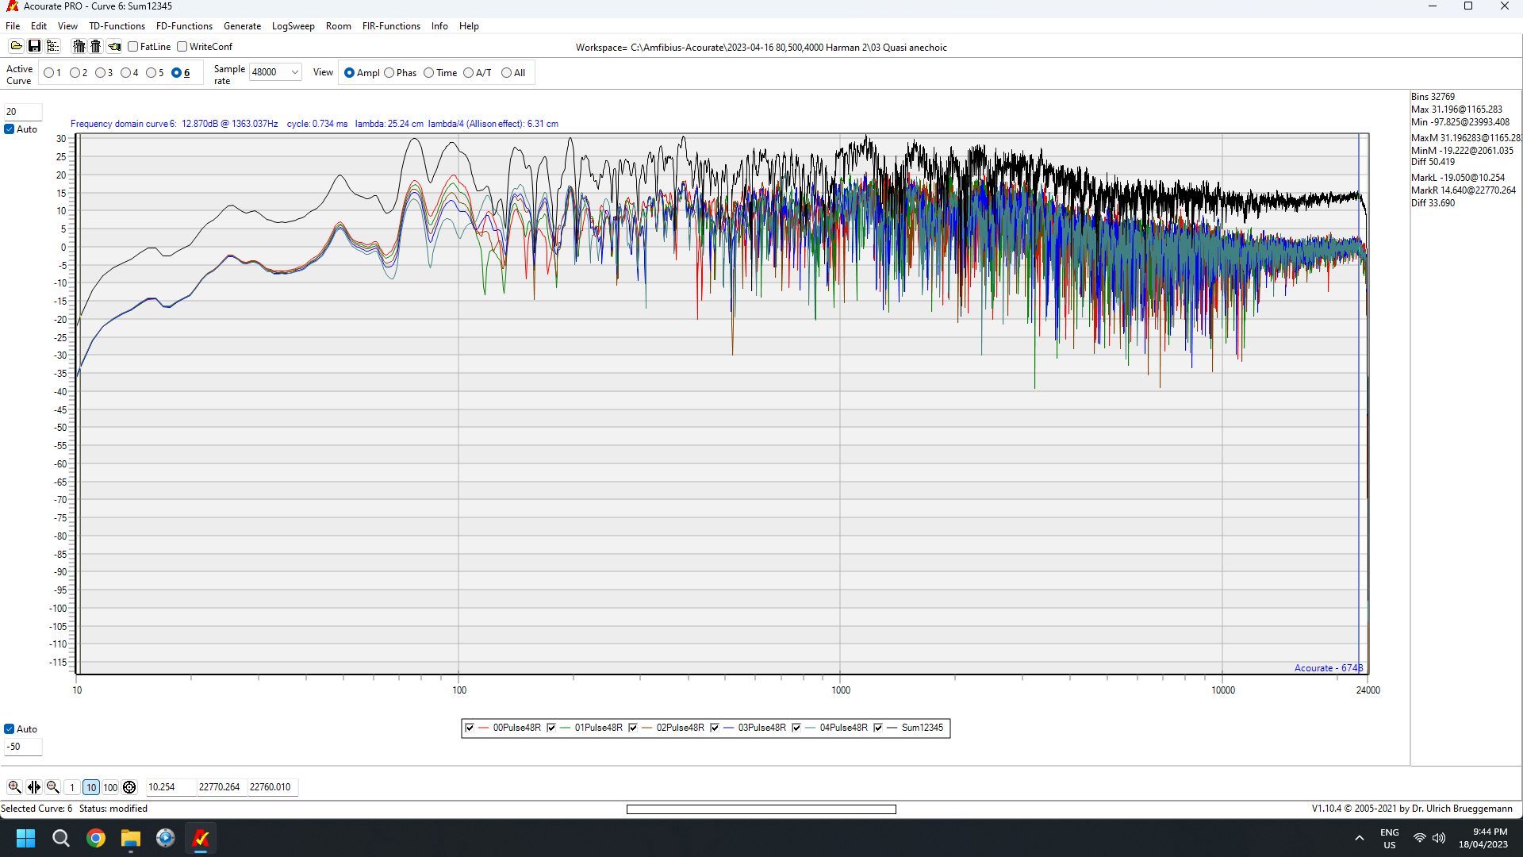Click the pointing hand toolbar icon

[x=114, y=46]
